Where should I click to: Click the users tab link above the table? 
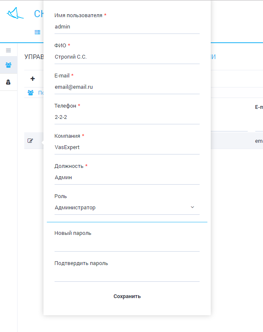(x=41, y=93)
